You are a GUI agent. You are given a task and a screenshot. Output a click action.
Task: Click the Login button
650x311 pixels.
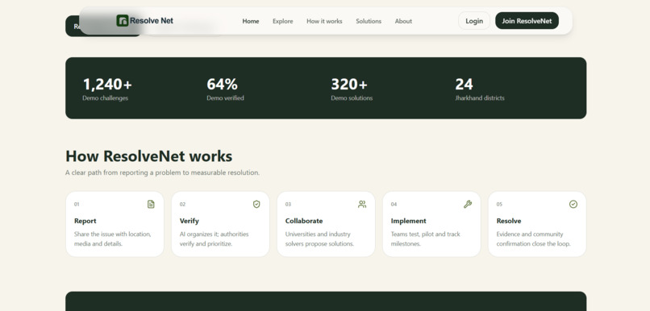click(474, 21)
